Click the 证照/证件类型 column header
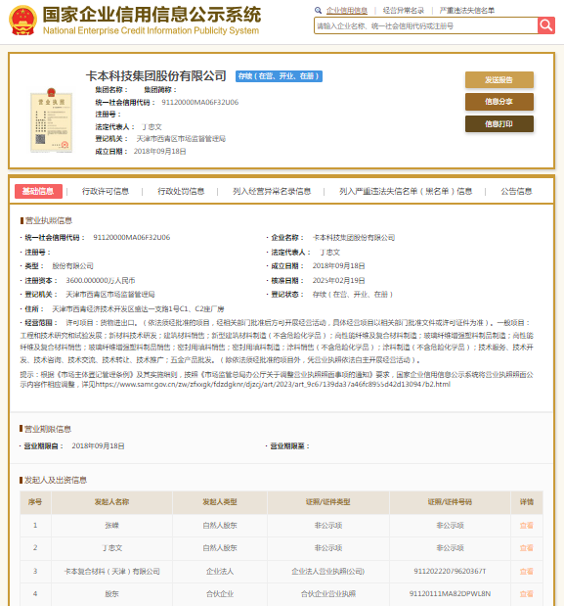Image resolution: width=564 pixels, height=606 pixels. 328,502
